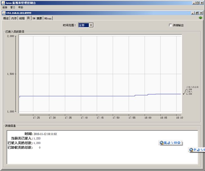Viewport: 205px width, 171px height.
Task: Toggle the 英 language mode in IME bar
Action: [x=165, y=143]
